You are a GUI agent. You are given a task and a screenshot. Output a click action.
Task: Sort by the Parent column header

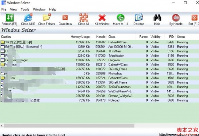142,37
